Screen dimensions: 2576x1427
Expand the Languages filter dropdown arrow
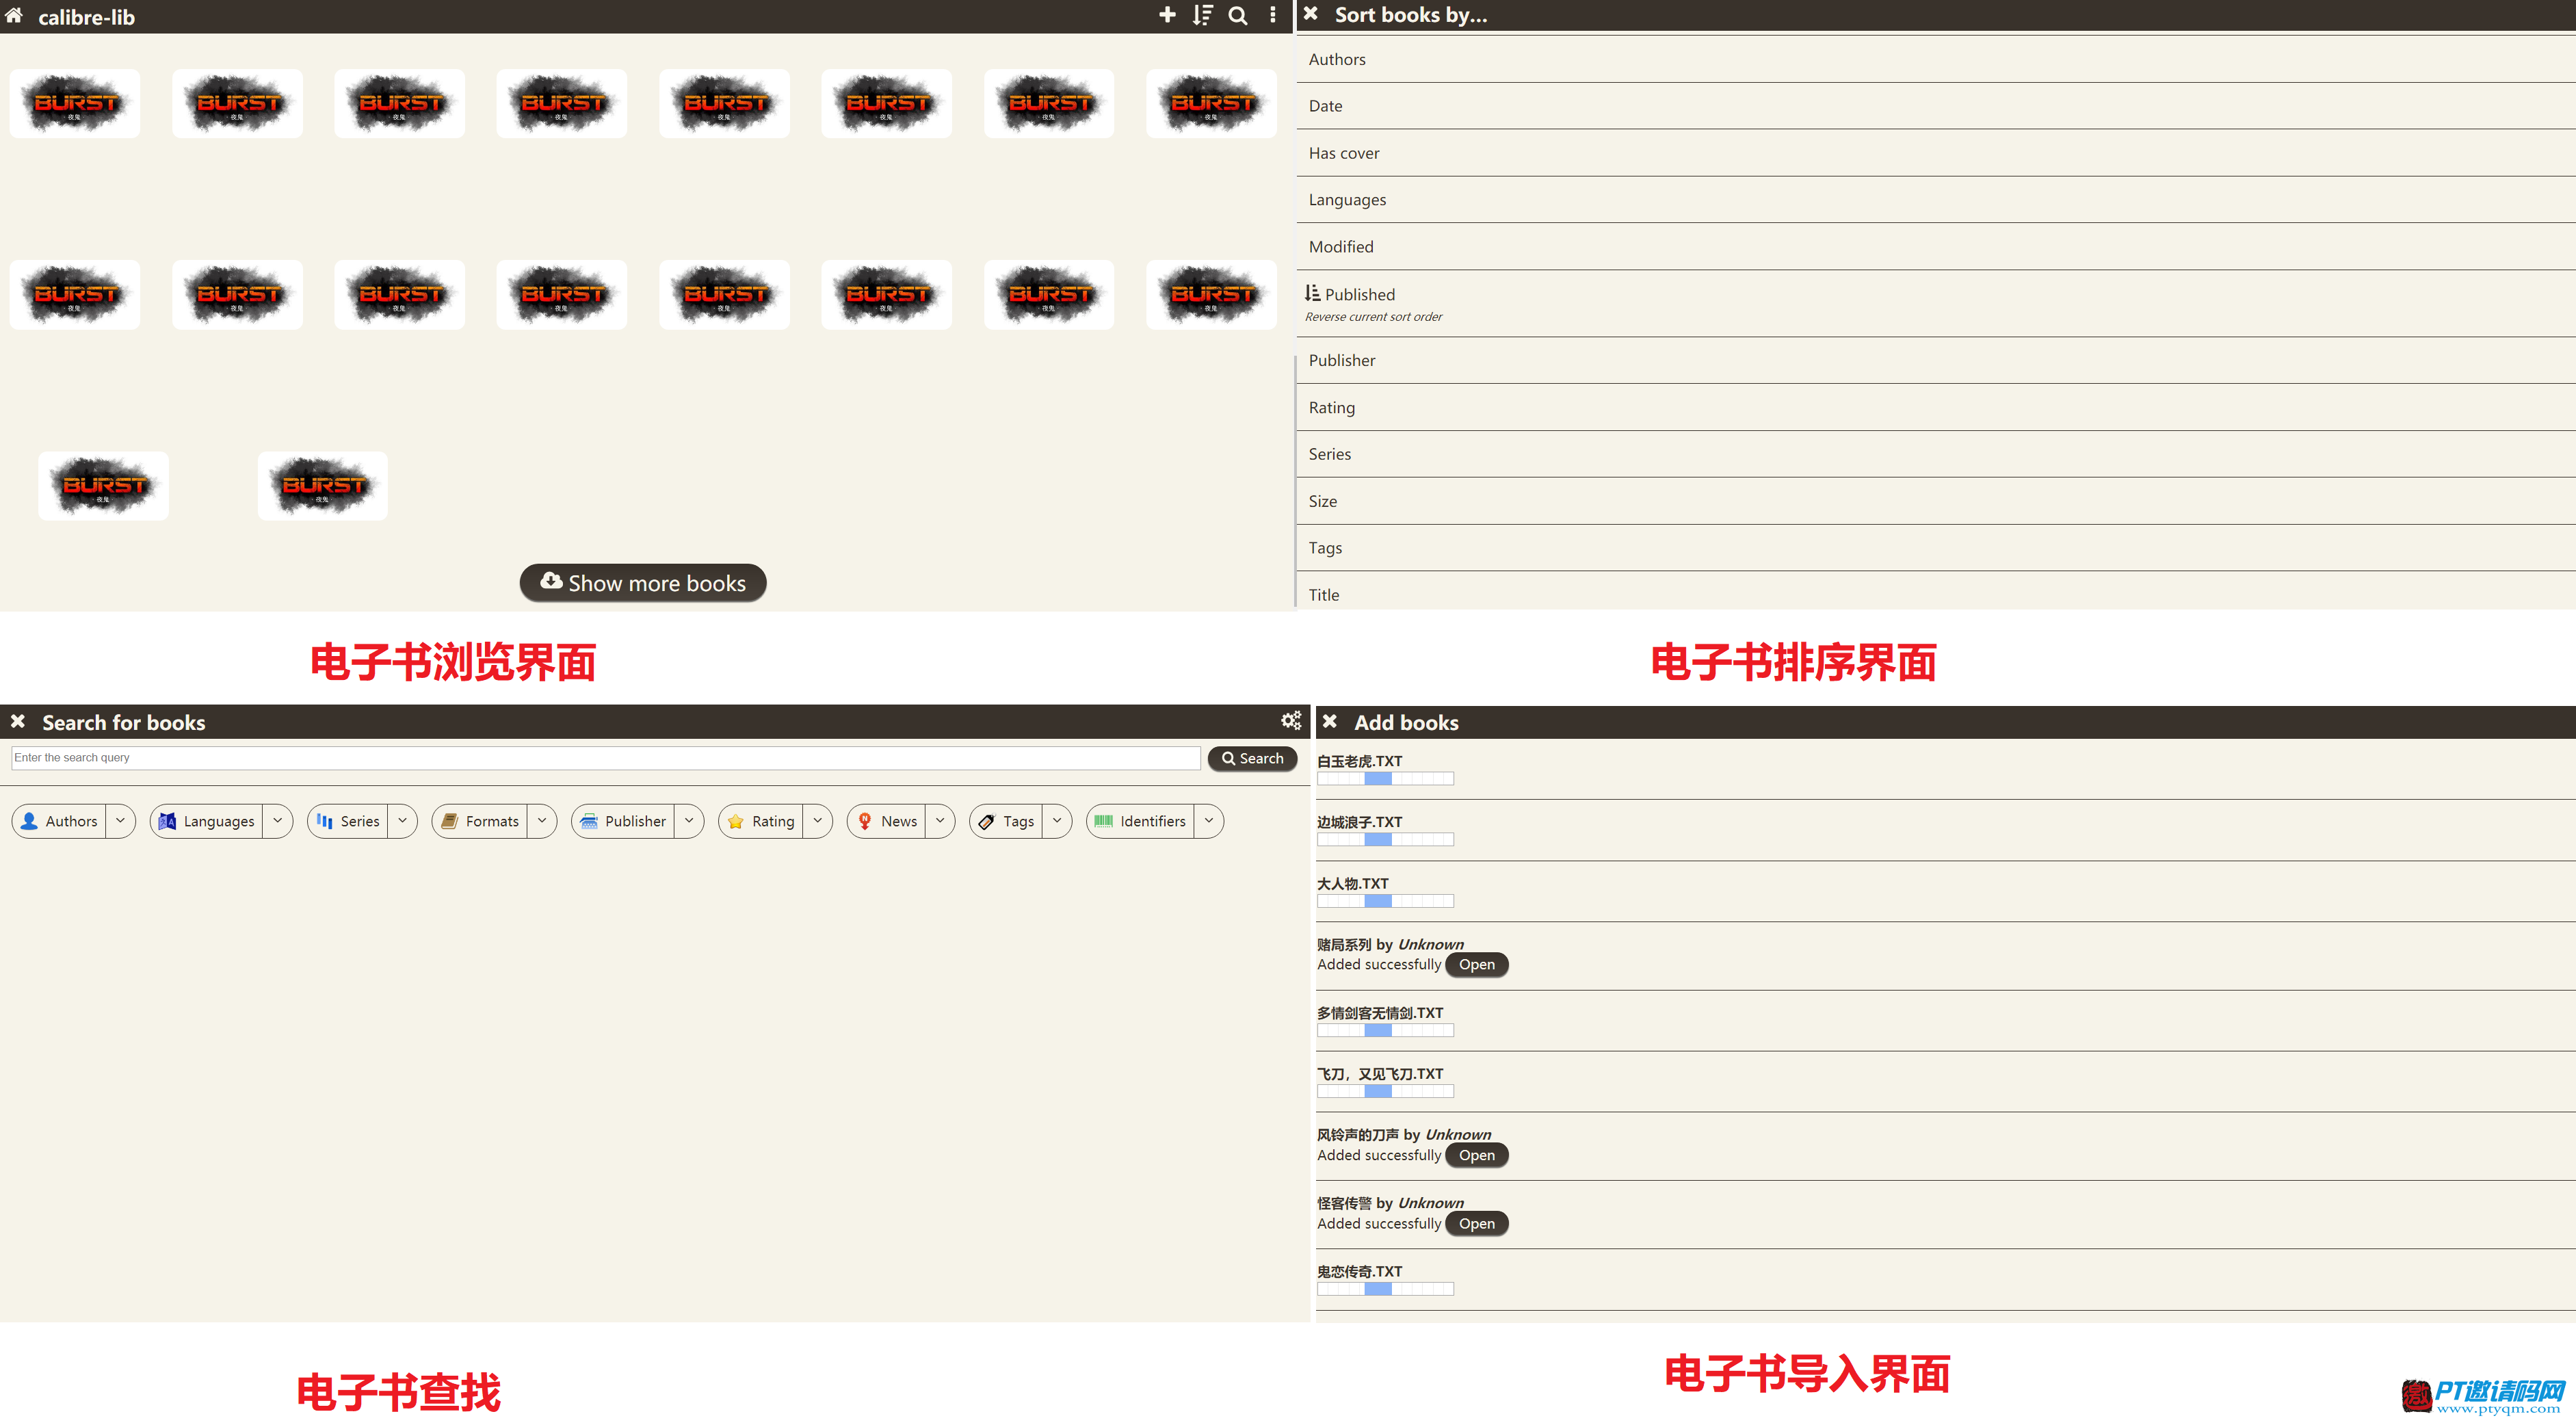277,821
